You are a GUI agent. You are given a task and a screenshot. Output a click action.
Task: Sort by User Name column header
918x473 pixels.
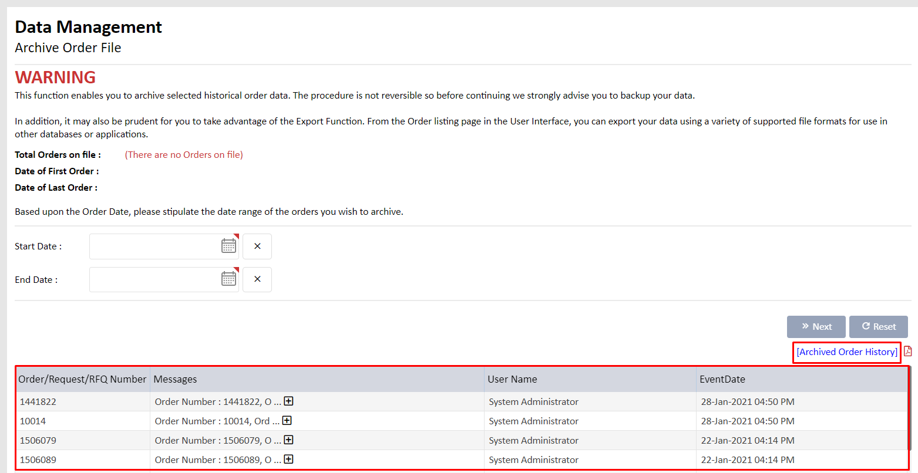pos(590,379)
